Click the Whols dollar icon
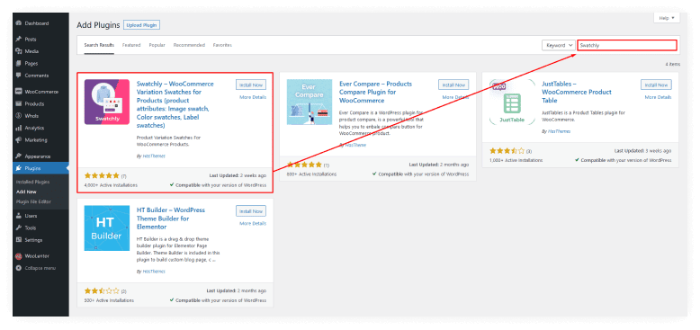The height and width of the screenshot is (330, 700). 19,115
